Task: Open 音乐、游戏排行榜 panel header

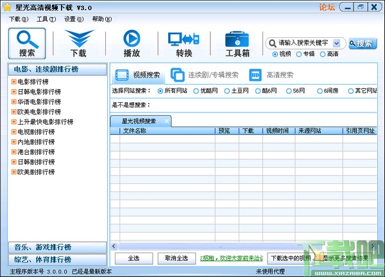Action: coord(58,247)
